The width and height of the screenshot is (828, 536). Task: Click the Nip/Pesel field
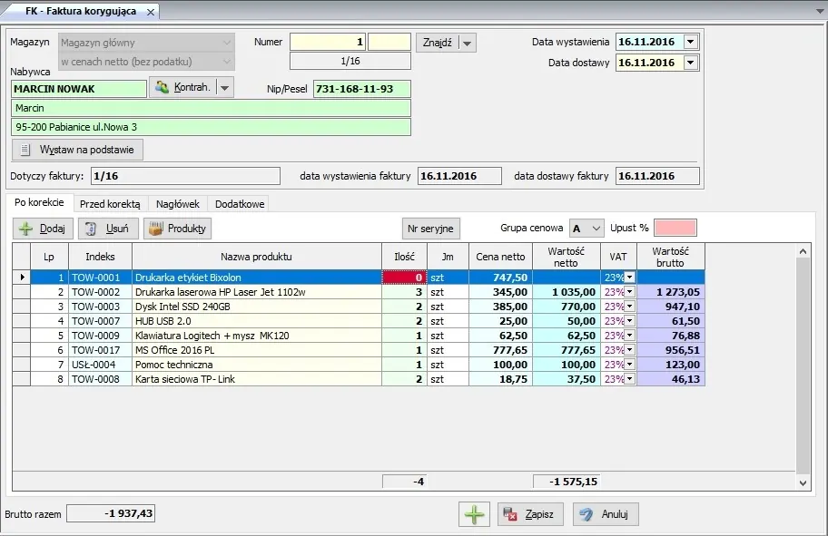pyautogui.click(x=361, y=89)
